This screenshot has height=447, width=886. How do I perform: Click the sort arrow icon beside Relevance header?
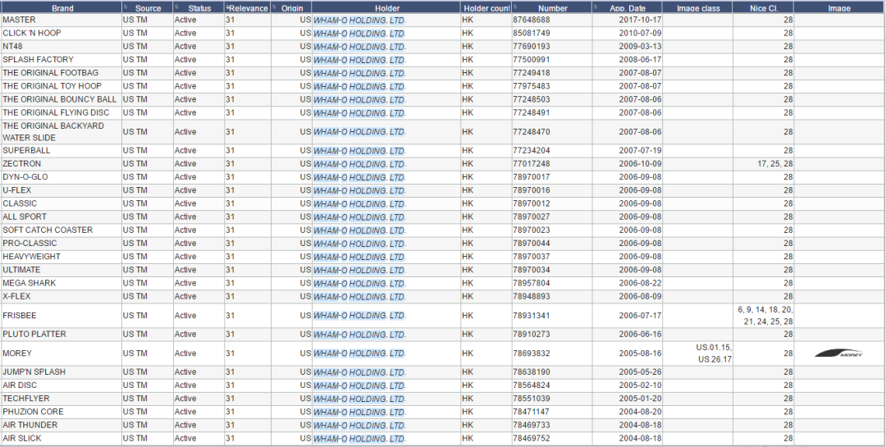[226, 7]
